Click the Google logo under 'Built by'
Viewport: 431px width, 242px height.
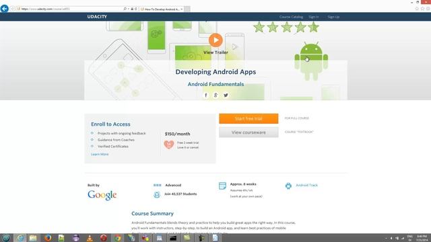coord(102,195)
